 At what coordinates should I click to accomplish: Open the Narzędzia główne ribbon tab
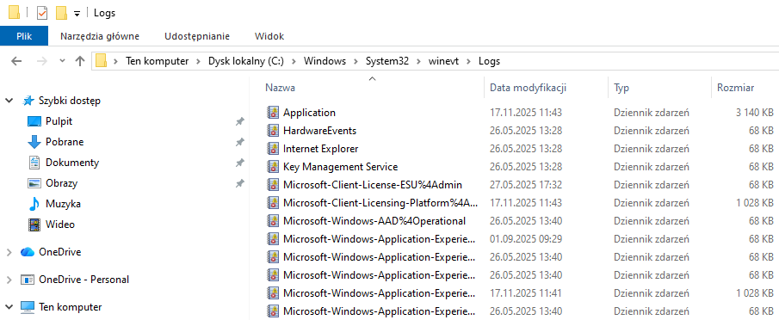[100, 36]
